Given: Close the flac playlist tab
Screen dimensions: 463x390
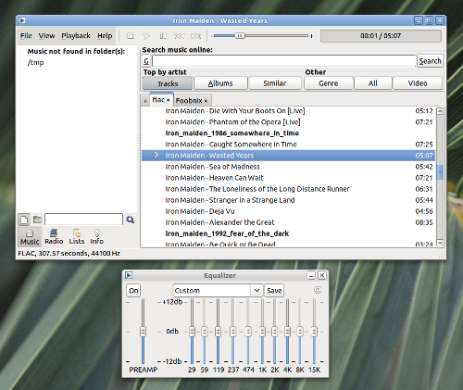Looking at the screenshot, I should (169, 100).
